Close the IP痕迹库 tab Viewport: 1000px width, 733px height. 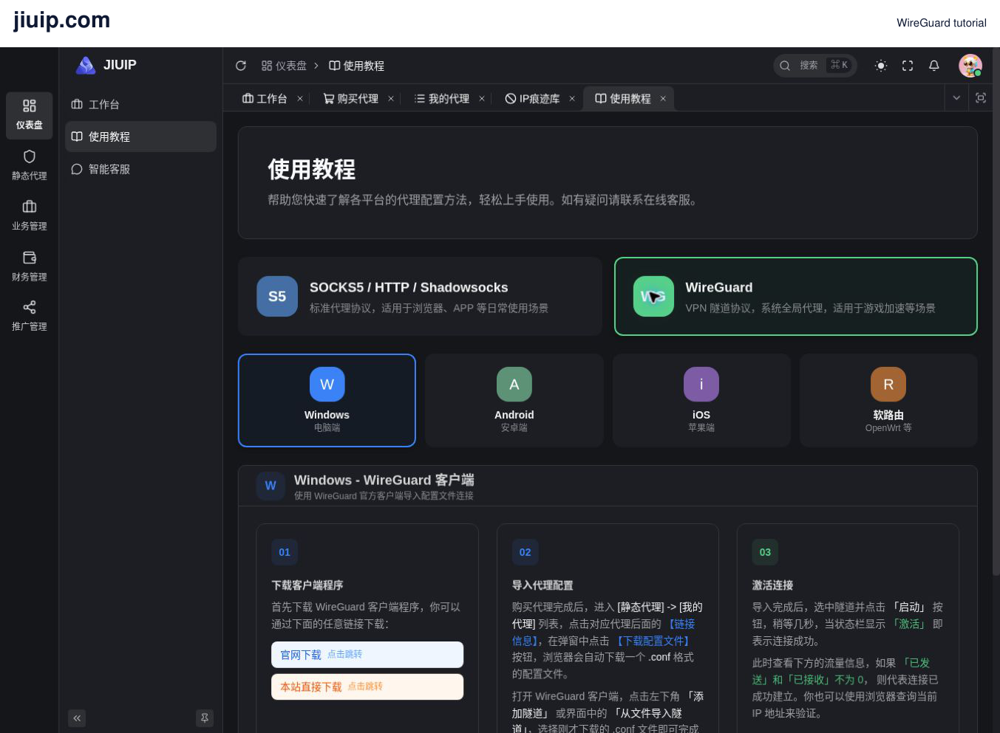coord(572,99)
